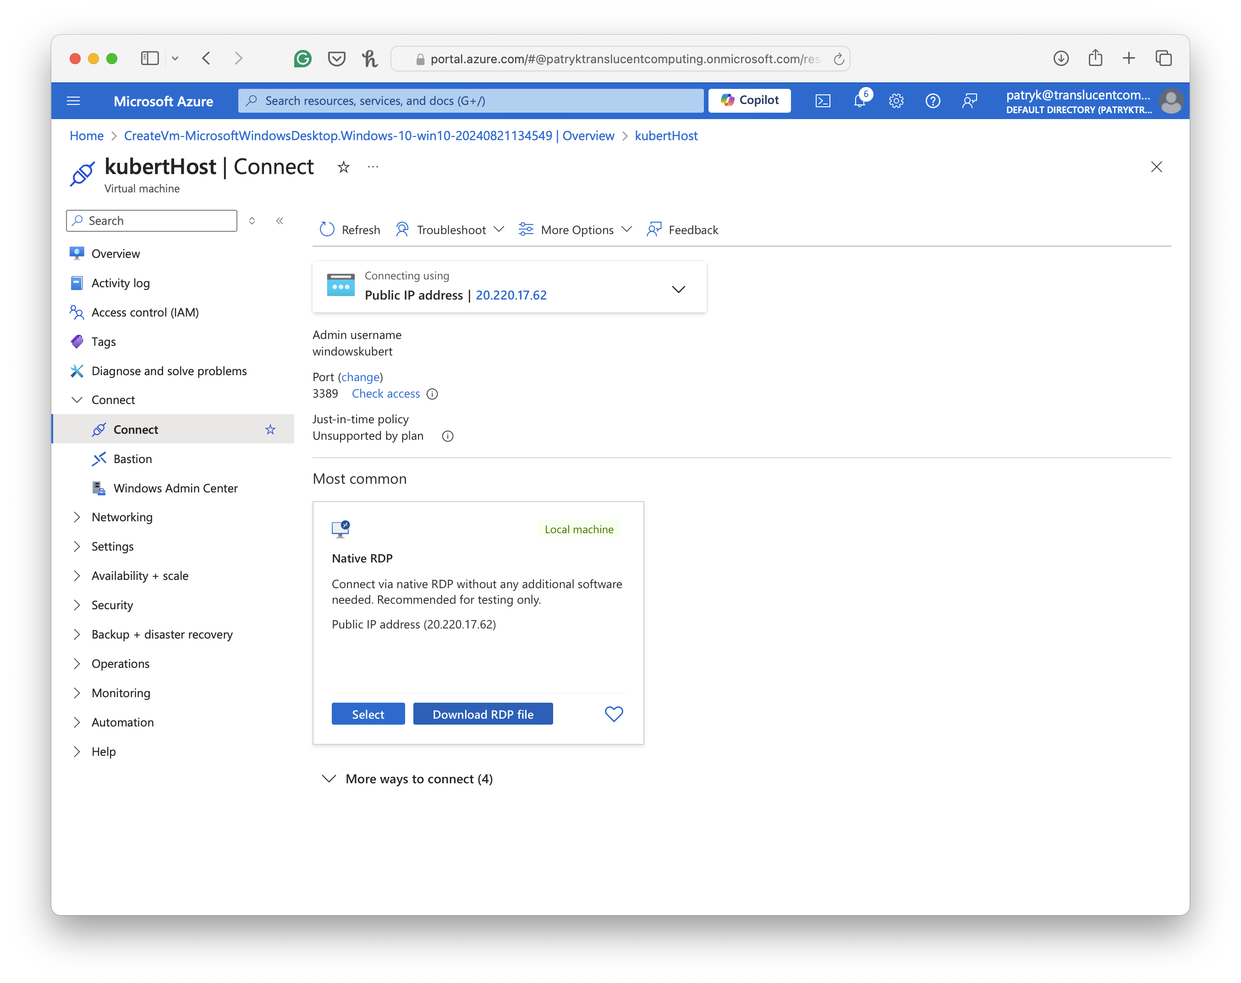
Task: Click the help question mark icon
Action: pos(933,101)
